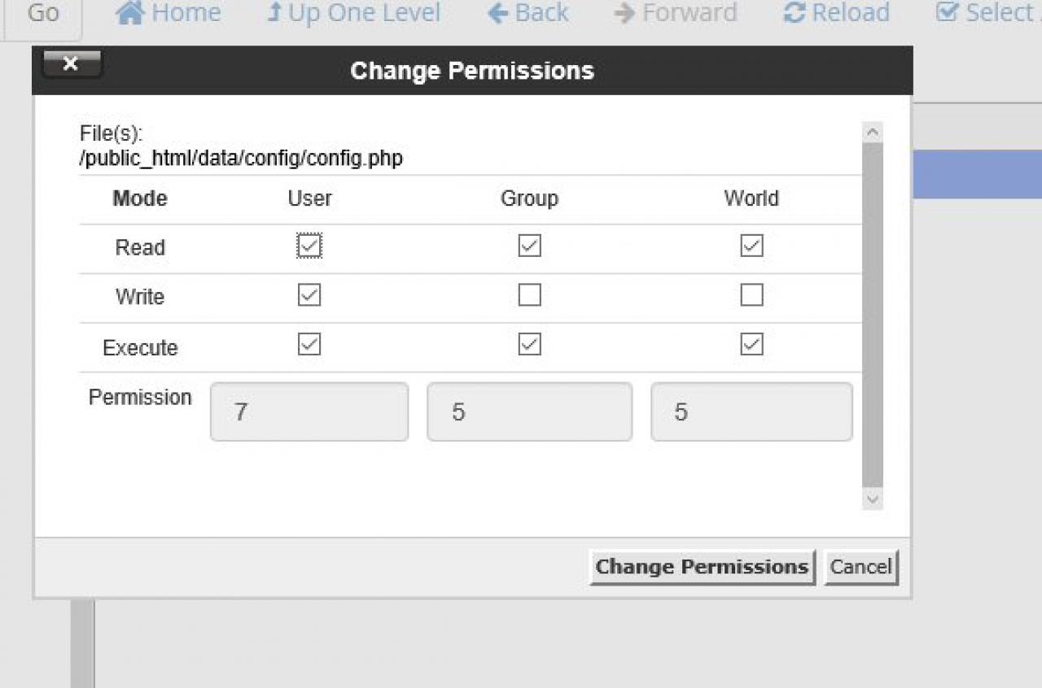Toggle User Read permission checkbox
Screen dimensions: 1042x688
click(x=309, y=246)
